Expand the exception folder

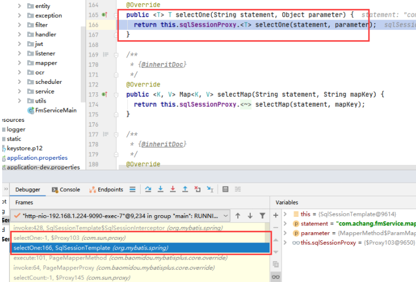tap(19, 15)
